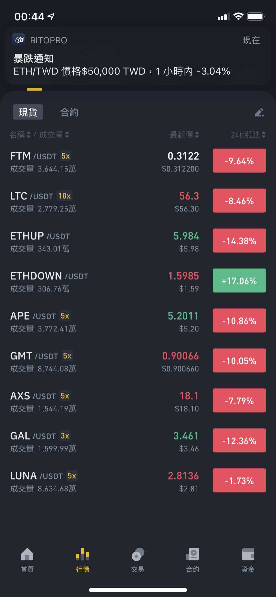Toggle the FTM -9.64% change badge
The image size is (276, 597).
pyautogui.click(x=239, y=161)
